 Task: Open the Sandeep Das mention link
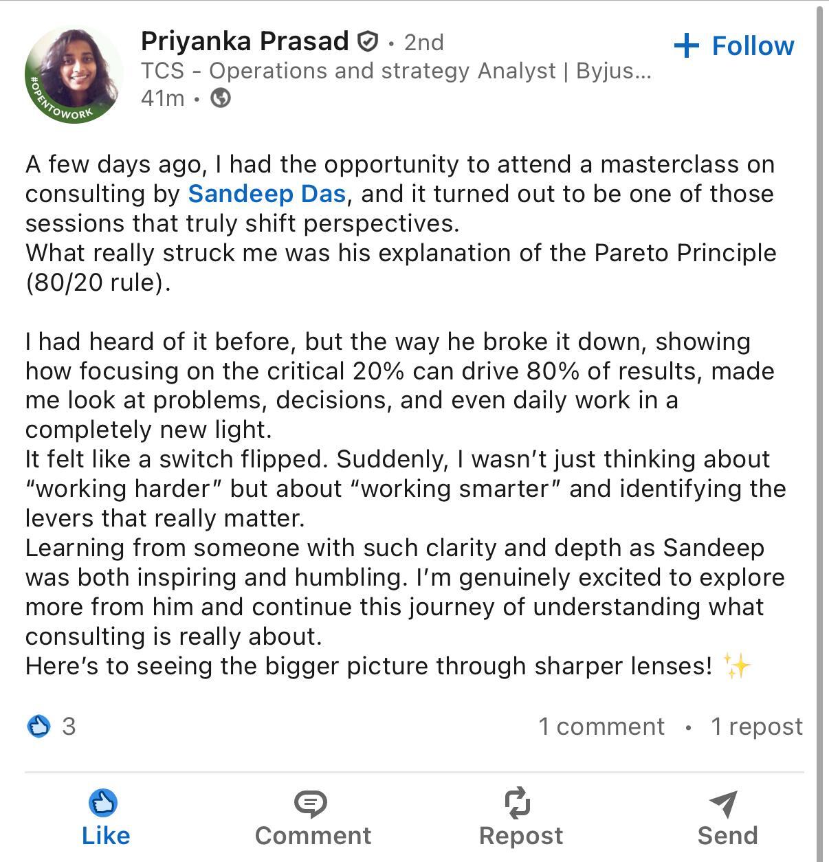click(267, 194)
